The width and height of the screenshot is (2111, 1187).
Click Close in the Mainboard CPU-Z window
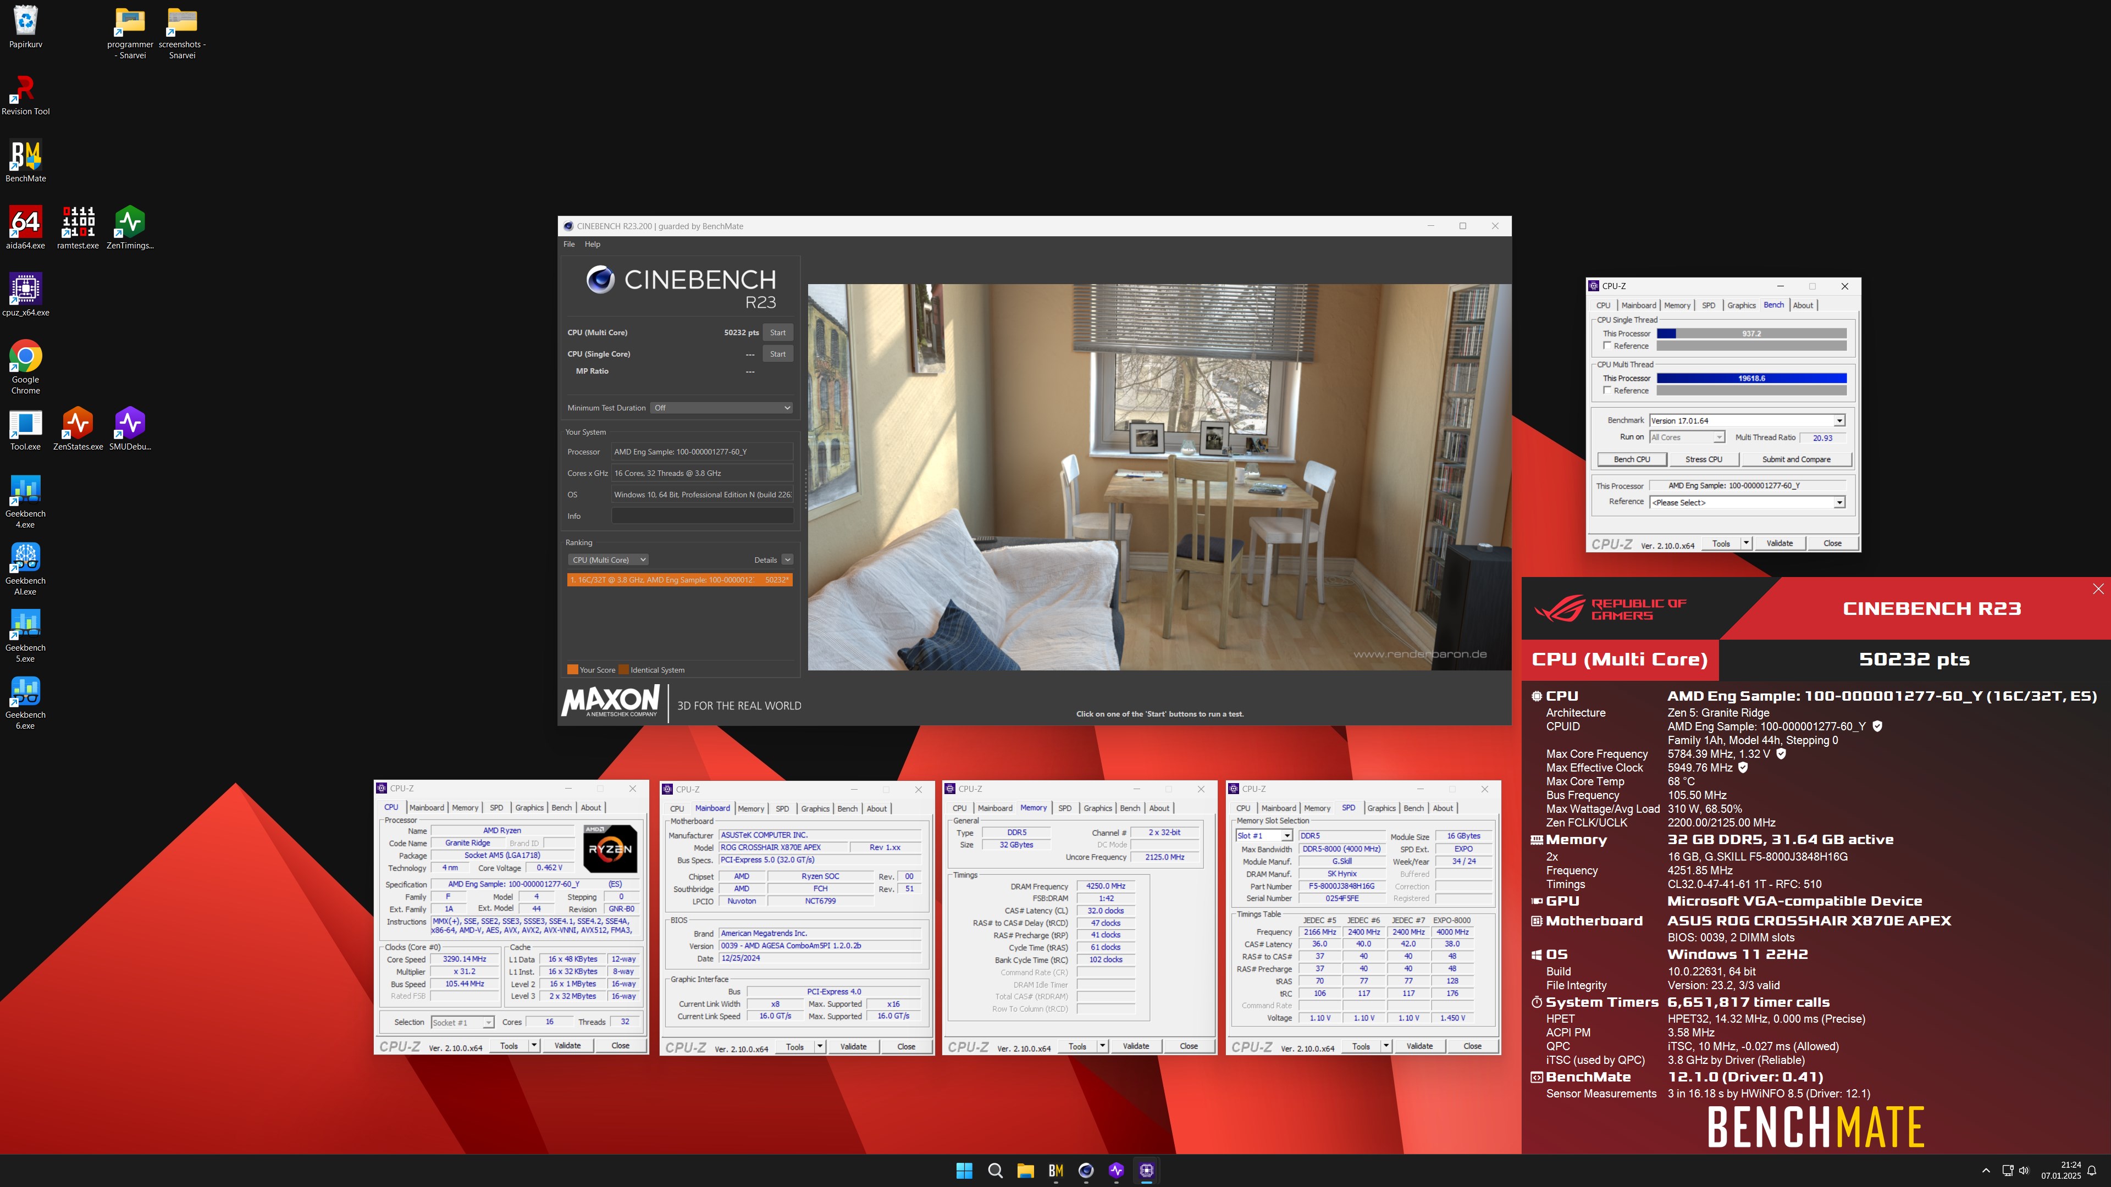[907, 1046]
